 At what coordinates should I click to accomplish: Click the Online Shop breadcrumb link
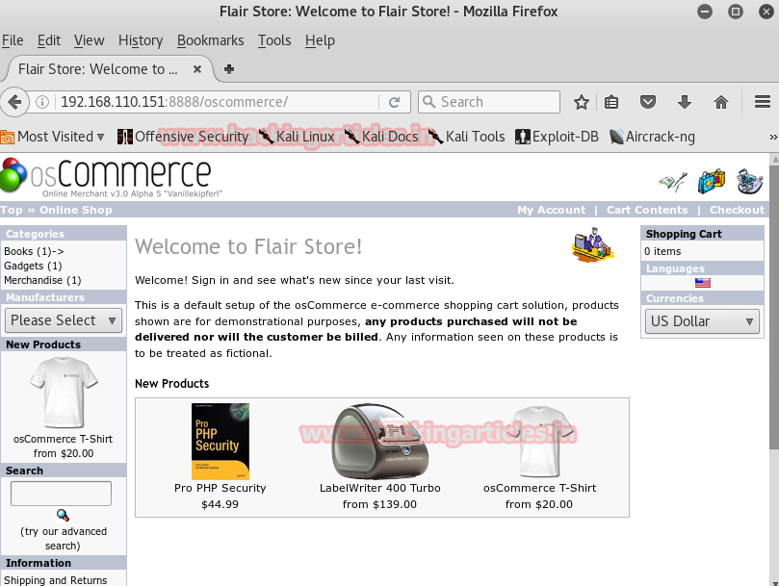75,210
